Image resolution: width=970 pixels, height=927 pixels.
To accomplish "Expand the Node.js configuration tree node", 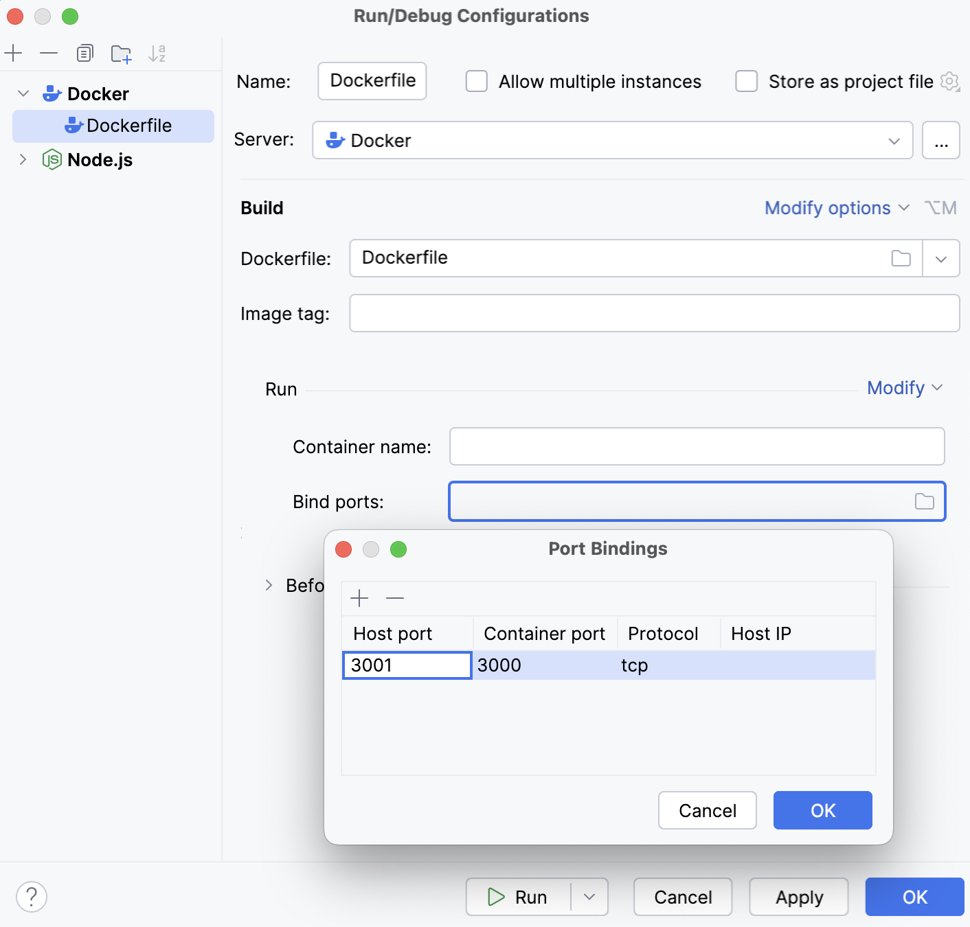I will pyautogui.click(x=23, y=159).
